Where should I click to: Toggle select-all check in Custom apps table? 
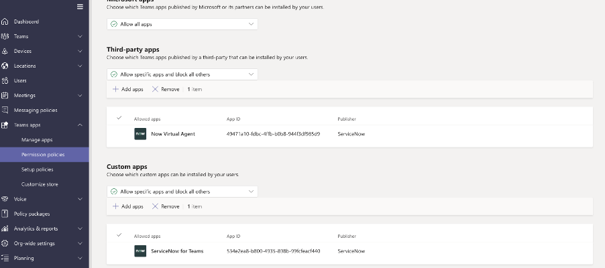tap(119, 235)
